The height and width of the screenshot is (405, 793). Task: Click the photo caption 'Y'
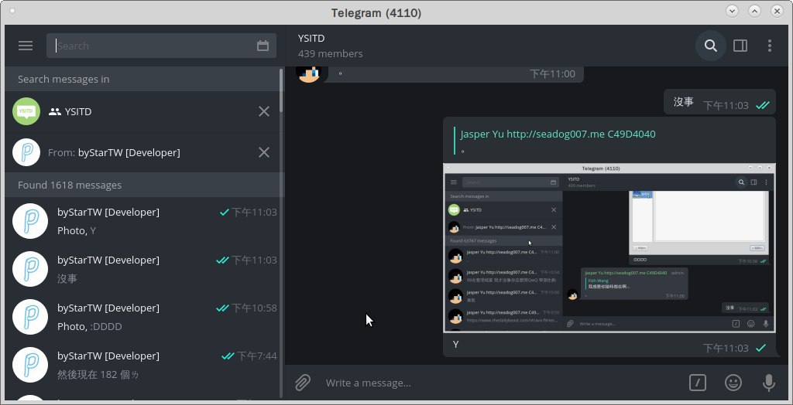(455, 345)
